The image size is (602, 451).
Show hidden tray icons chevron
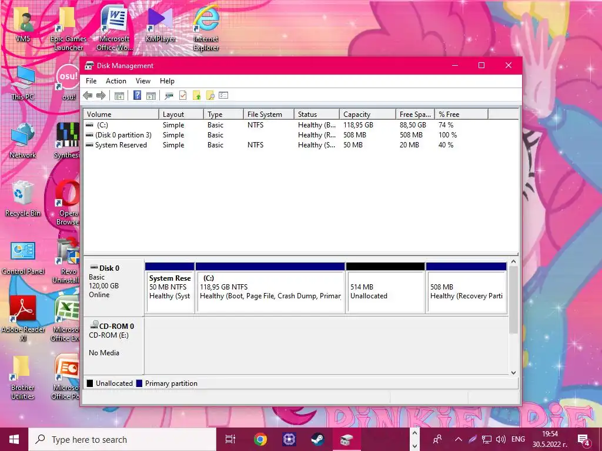click(x=459, y=439)
